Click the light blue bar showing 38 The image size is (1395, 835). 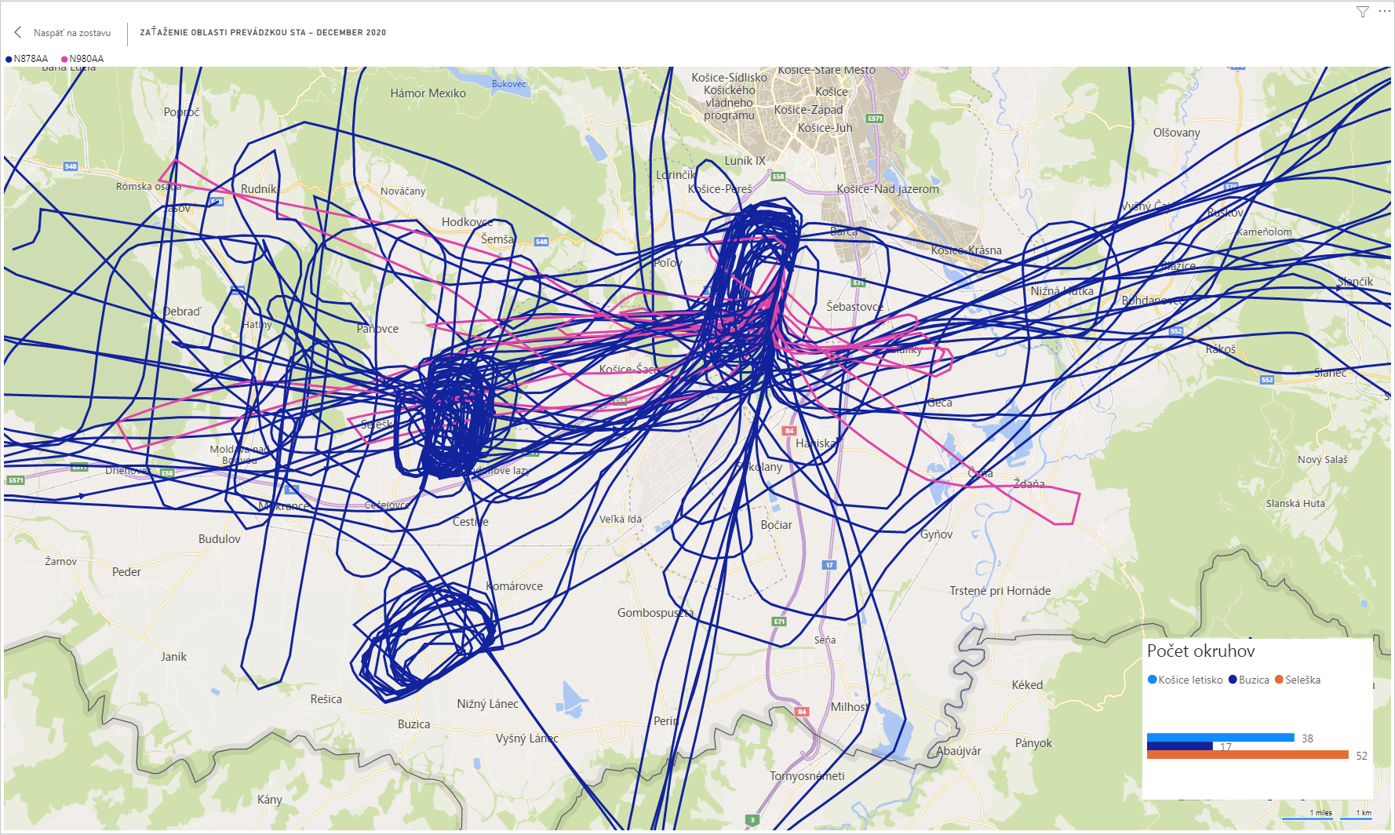coord(1220,737)
